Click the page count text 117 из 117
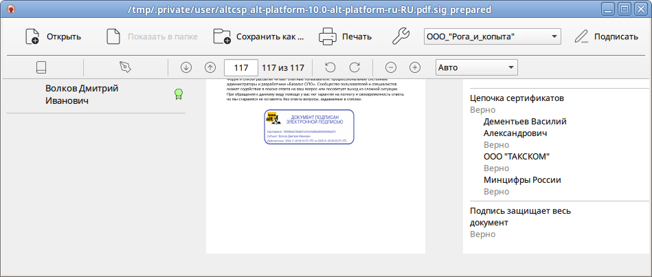652x277 pixels. [x=283, y=67]
